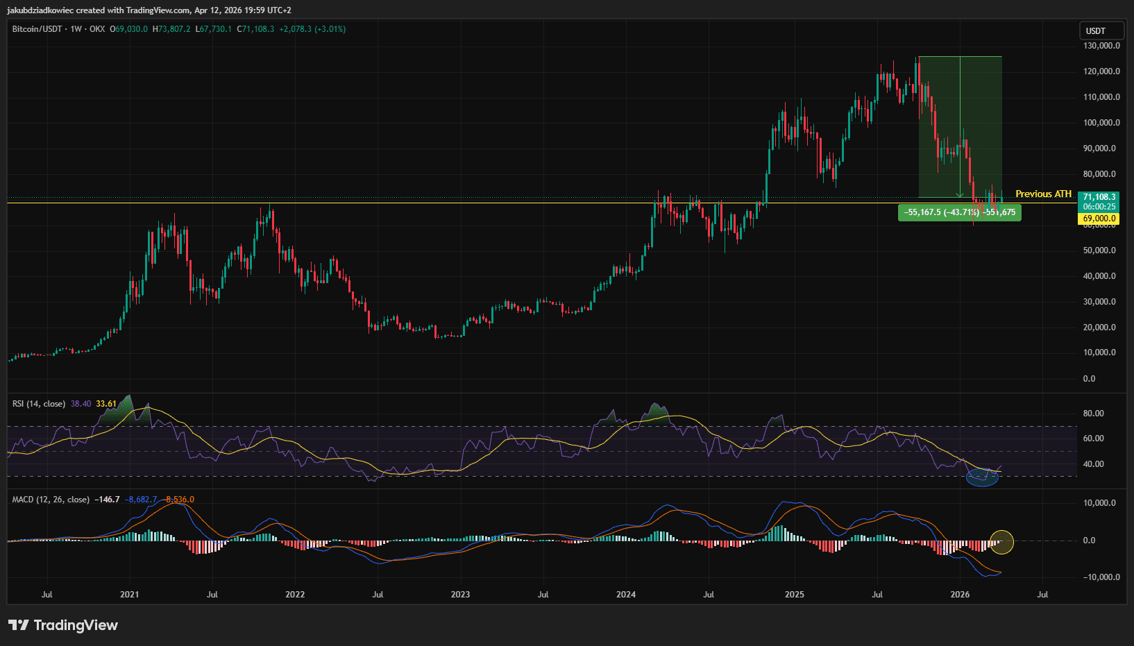Select the MACD (12, 26, close) legend
Image resolution: width=1134 pixels, height=646 pixels.
[51, 500]
